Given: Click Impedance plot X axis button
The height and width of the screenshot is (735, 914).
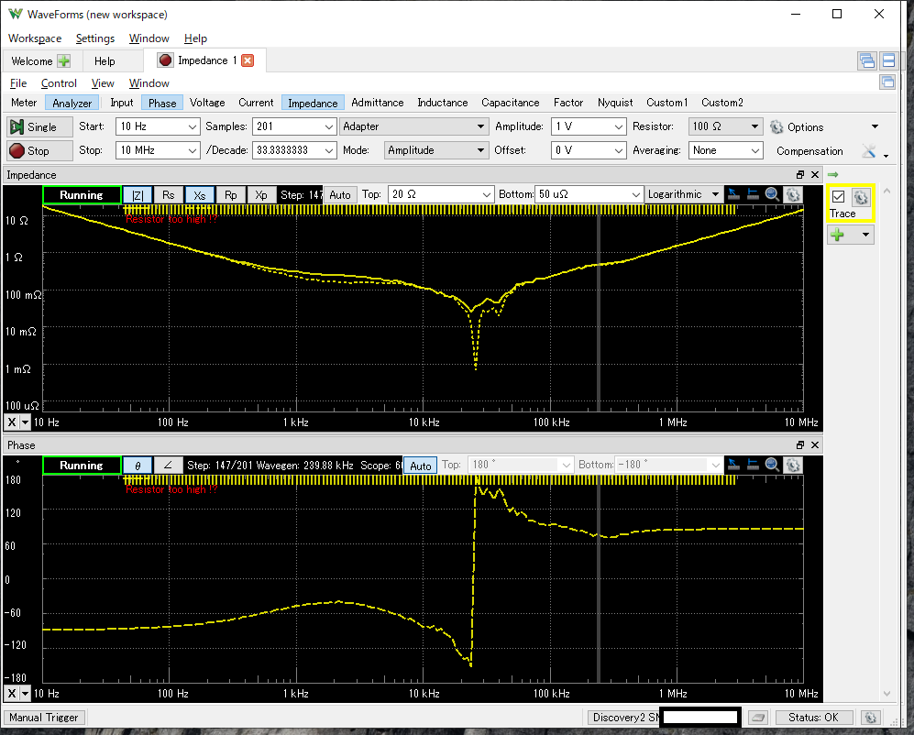Looking at the screenshot, I should (12, 422).
